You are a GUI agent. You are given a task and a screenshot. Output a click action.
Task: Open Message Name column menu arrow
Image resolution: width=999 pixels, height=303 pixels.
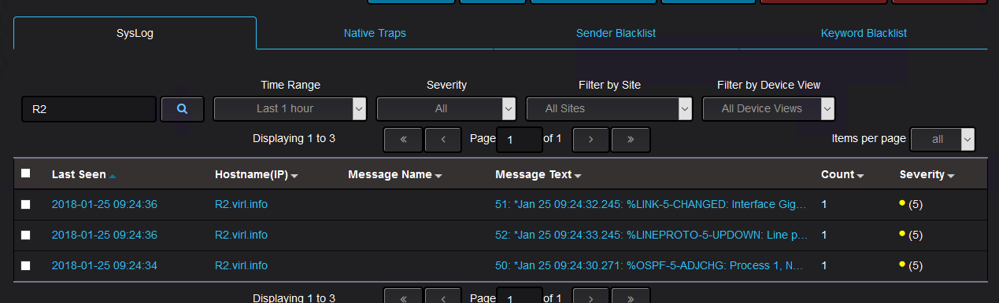tap(438, 176)
